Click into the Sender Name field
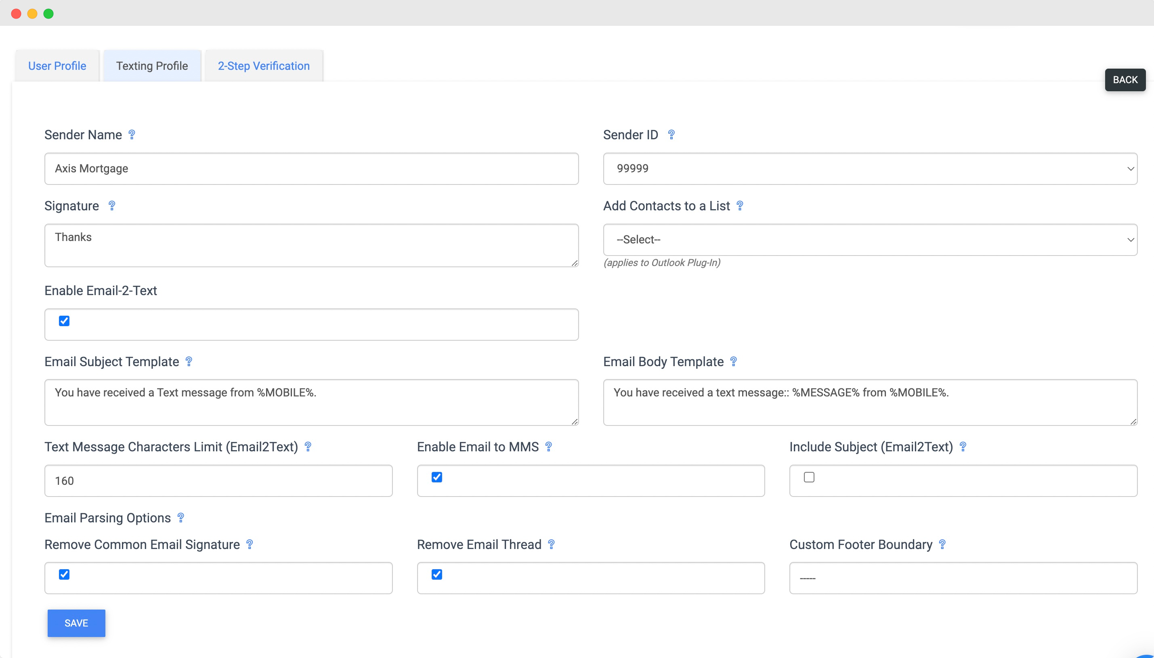 tap(311, 169)
